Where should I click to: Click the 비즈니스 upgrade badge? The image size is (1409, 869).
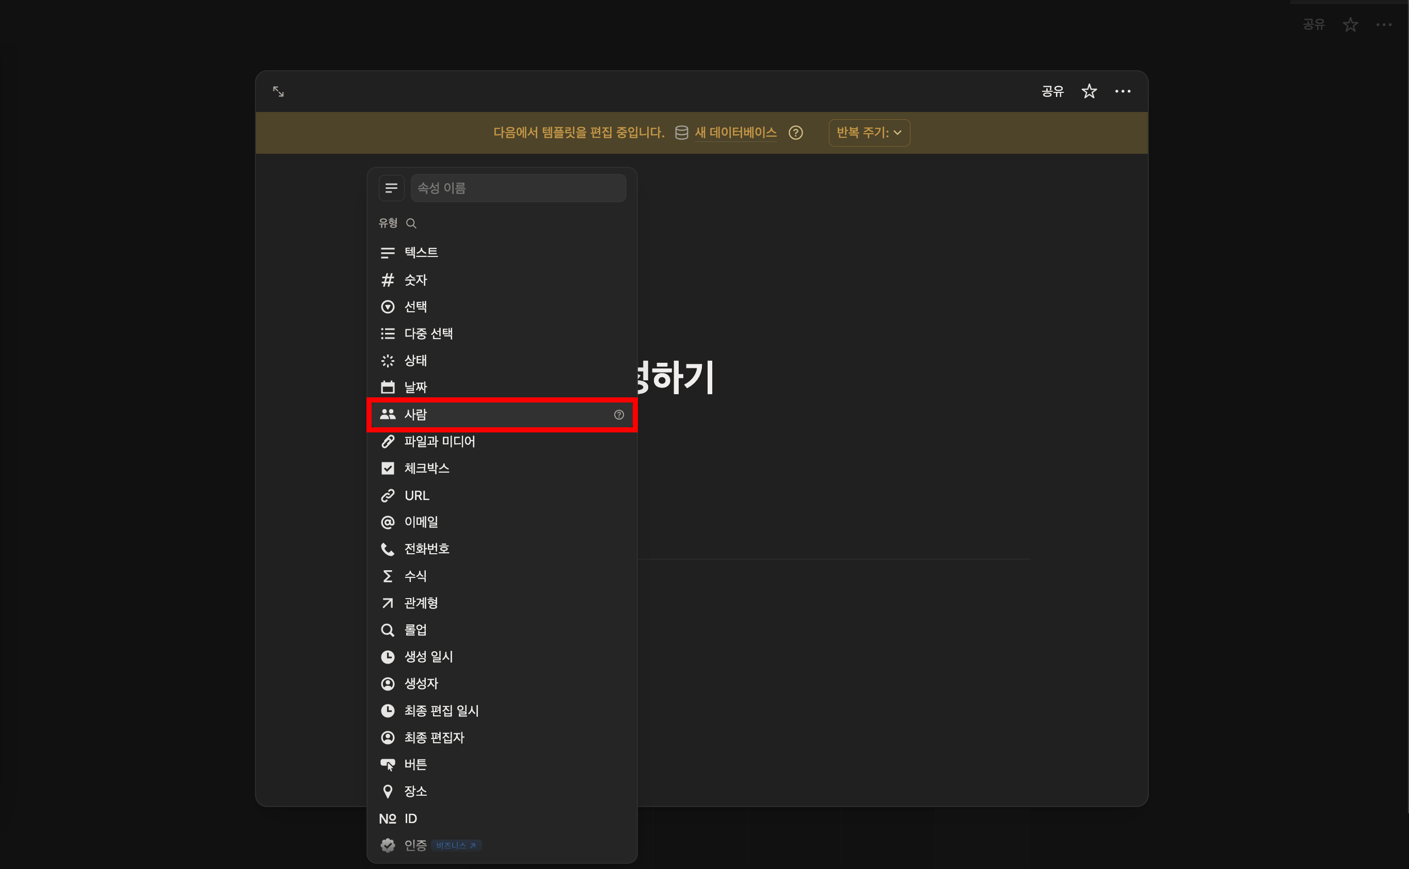(456, 845)
